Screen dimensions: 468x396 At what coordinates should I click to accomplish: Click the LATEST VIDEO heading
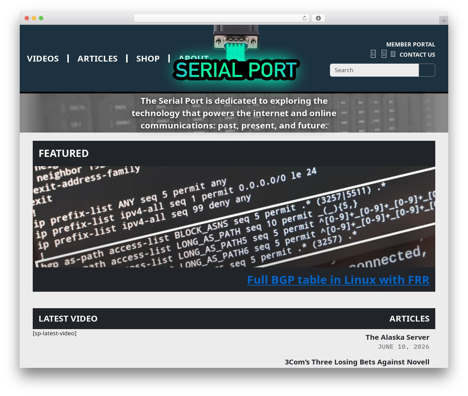[x=68, y=319]
